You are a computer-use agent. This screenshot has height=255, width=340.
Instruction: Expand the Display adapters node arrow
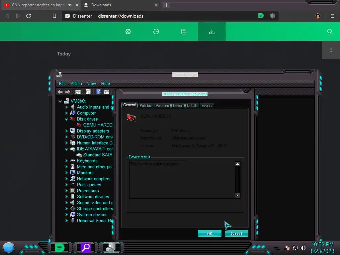tap(66, 131)
